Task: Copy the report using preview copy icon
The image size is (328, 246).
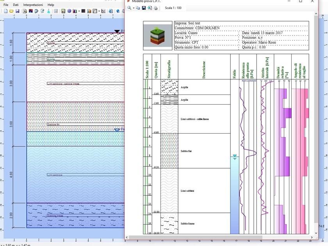Action: click(138, 8)
